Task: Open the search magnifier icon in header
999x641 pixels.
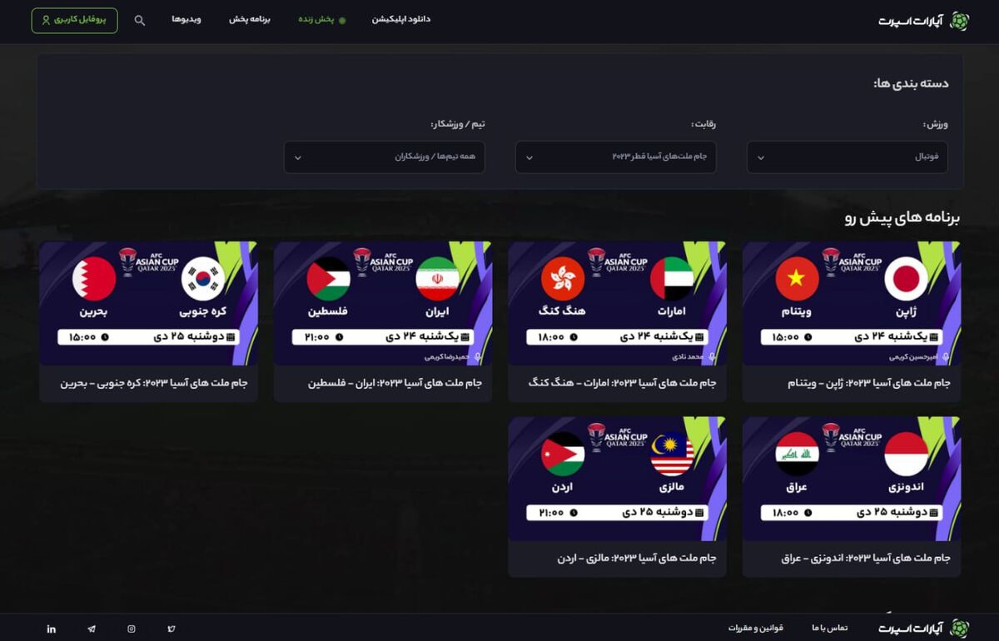Action: pyautogui.click(x=140, y=21)
